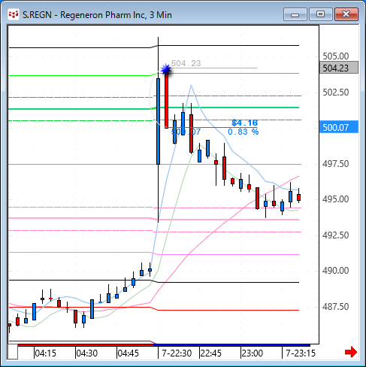Click the blue star marker at 504.23
366x367 pixels.
[165, 69]
